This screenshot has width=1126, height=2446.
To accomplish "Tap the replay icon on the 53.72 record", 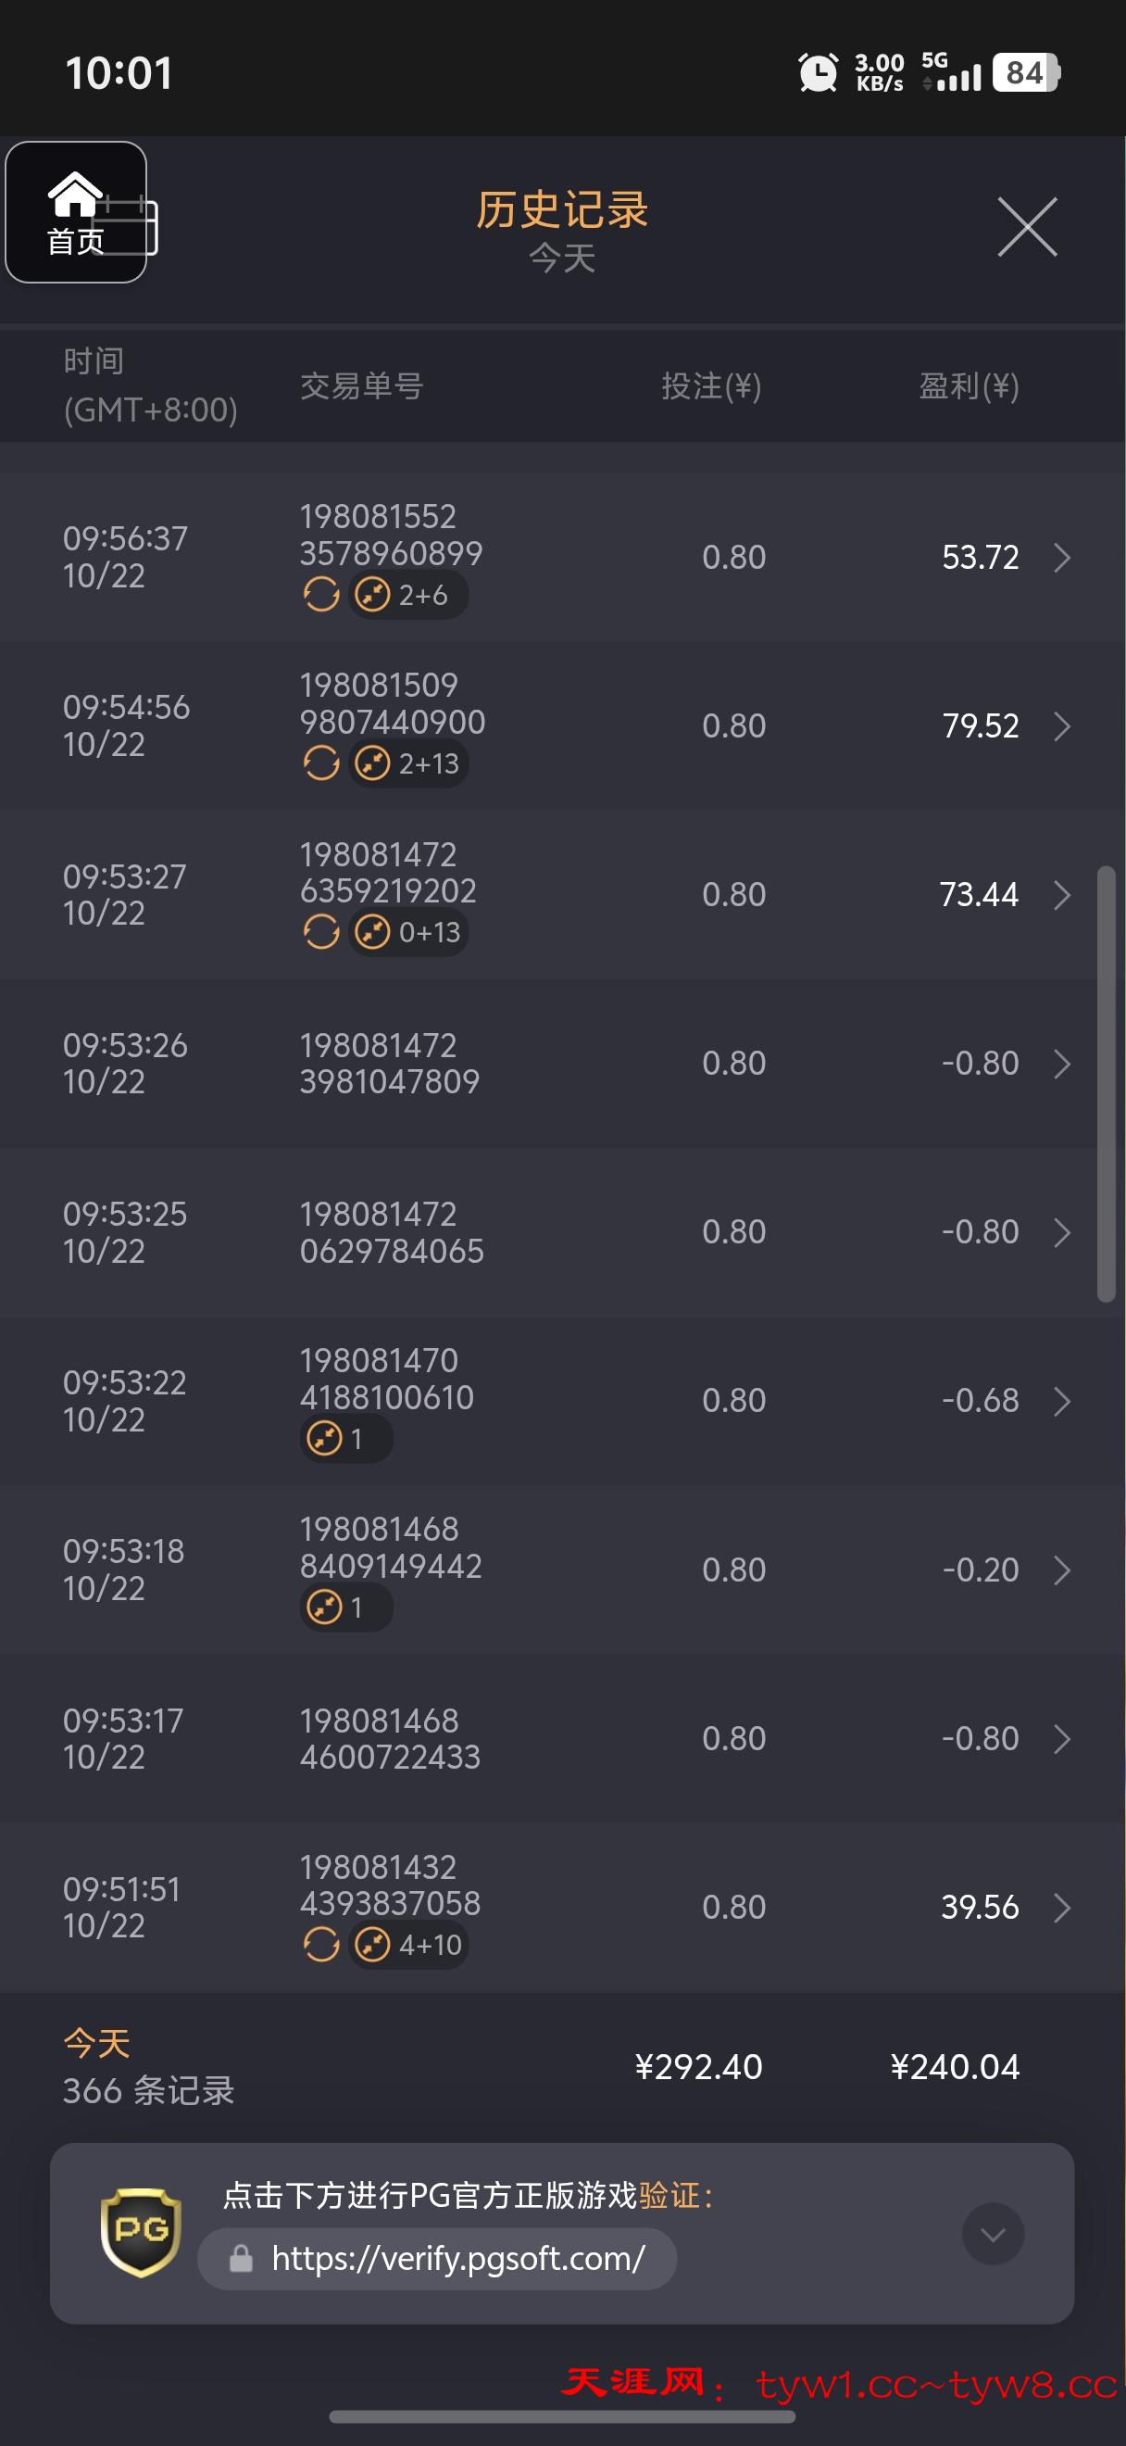I will point(320,596).
